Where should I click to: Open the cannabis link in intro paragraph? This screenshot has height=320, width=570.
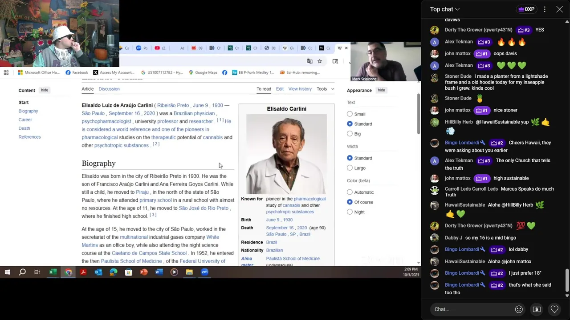click(212, 137)
